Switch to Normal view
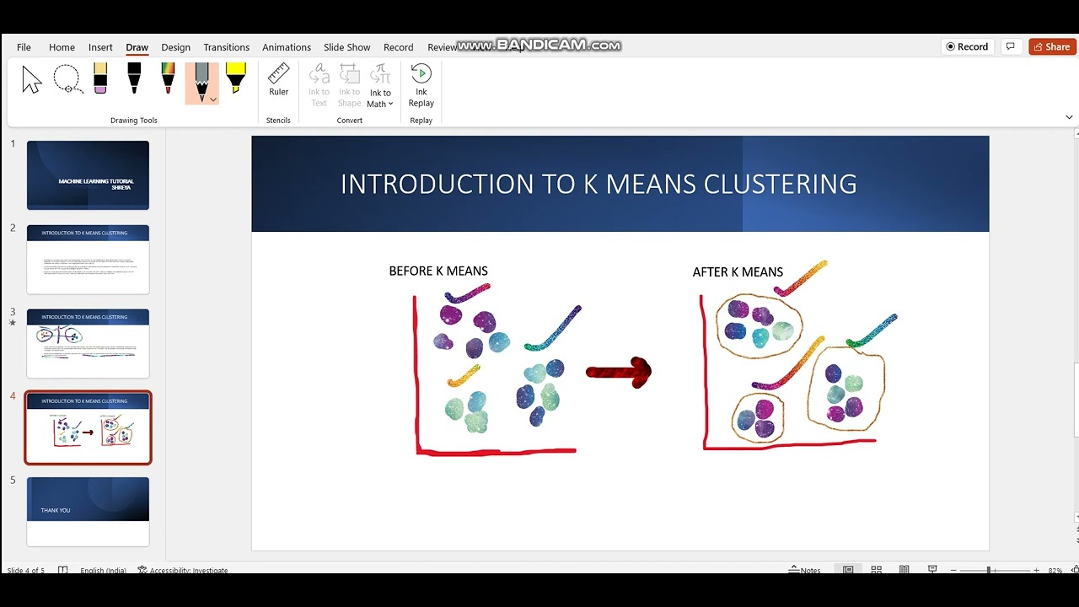 click(848, 570)
